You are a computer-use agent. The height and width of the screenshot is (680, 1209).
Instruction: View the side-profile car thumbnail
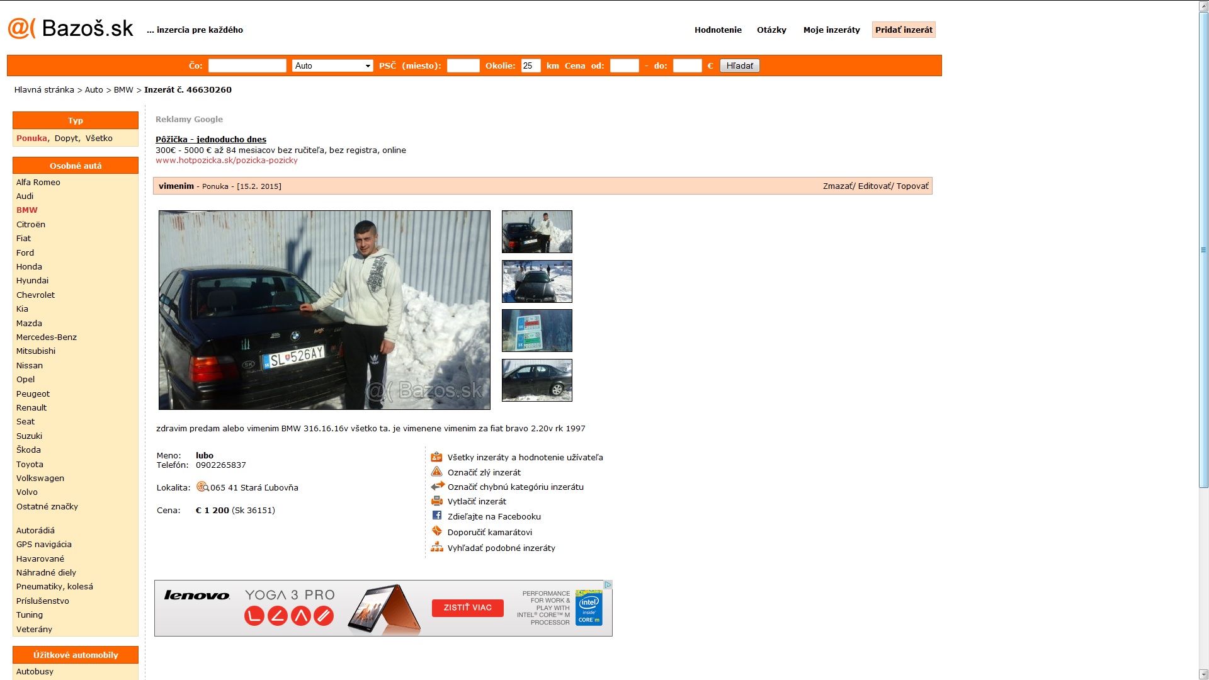click(x=536, y=380)
